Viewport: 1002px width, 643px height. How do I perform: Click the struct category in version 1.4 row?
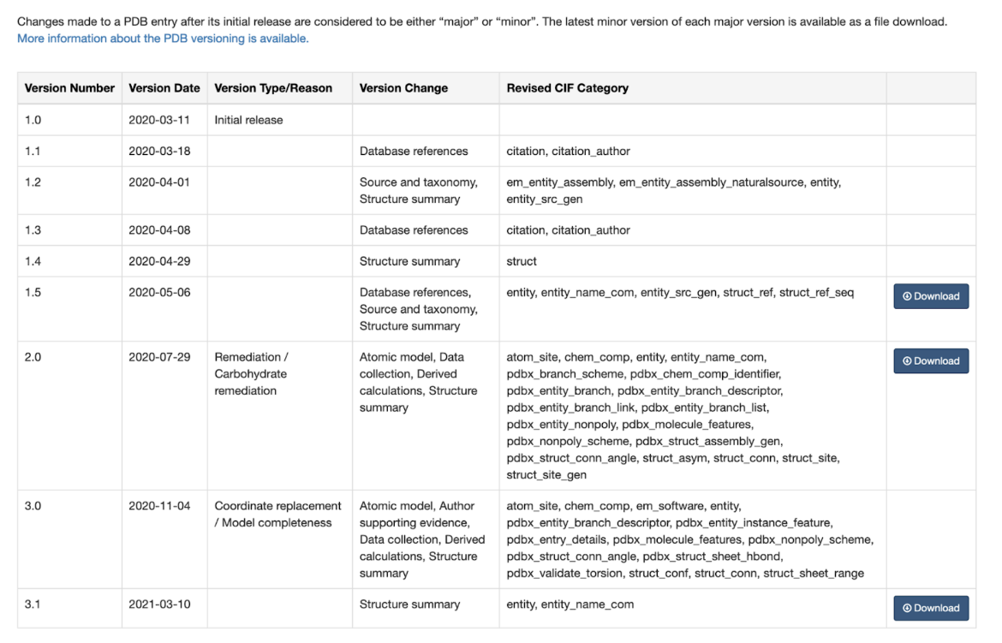point(522,261)
